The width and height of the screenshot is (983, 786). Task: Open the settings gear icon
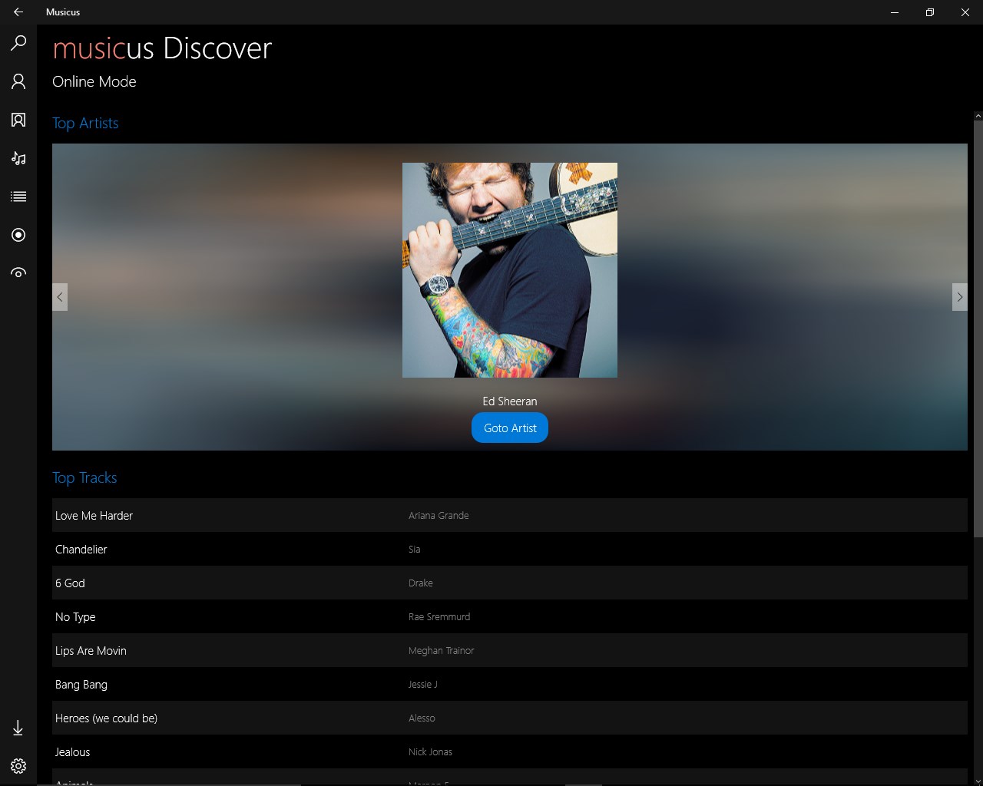point(18,766)
